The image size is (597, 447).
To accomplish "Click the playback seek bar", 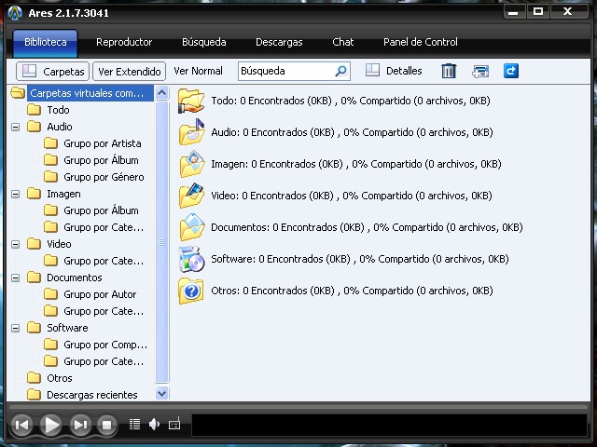I will click(x=298, y=407).
